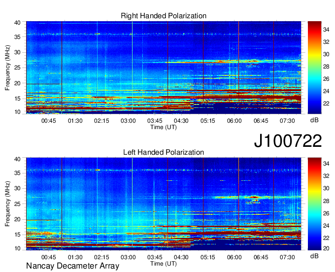Click the Right Handed plot's color bar

pos(314,68)
